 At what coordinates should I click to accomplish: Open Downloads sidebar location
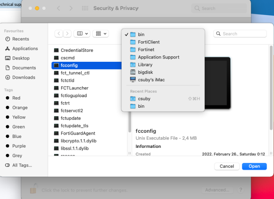coord(24,77)
